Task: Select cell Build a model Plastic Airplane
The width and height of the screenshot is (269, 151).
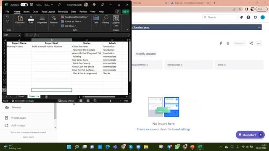Action: click(52, 47)
